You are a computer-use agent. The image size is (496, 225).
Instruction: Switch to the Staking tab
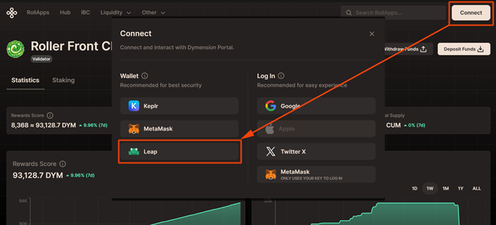click(x=63, y=80)
